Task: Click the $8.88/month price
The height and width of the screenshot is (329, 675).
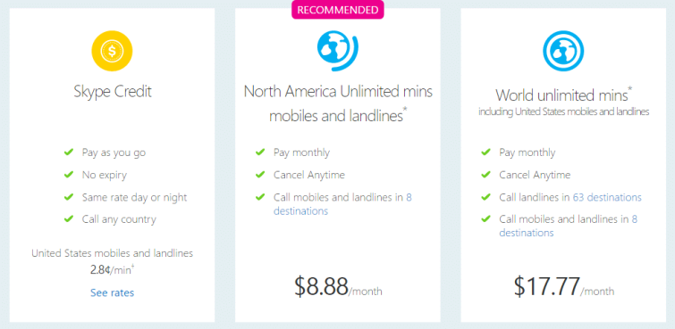Action: click(x=338, y=286)
